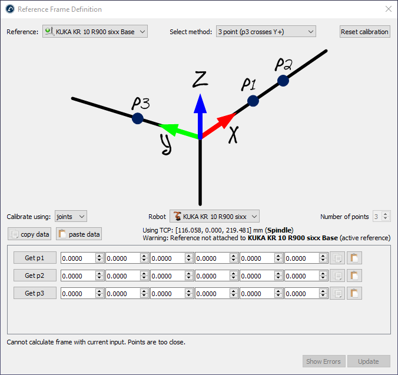Click the P2 point in the diagram
The height and width of the screenshot is (375, 398).
tap(283, 81)
